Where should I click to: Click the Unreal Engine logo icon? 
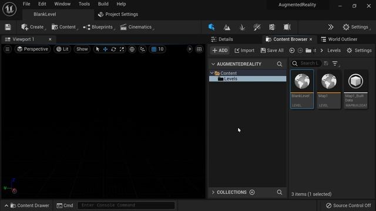tap(9, 9)
